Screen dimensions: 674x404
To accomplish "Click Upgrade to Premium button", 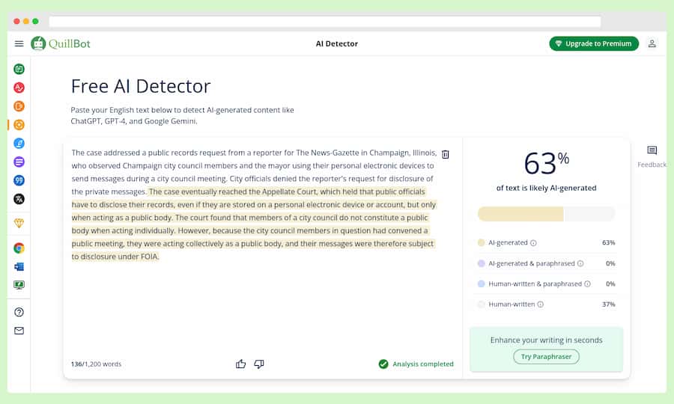I will click(594, 43).
